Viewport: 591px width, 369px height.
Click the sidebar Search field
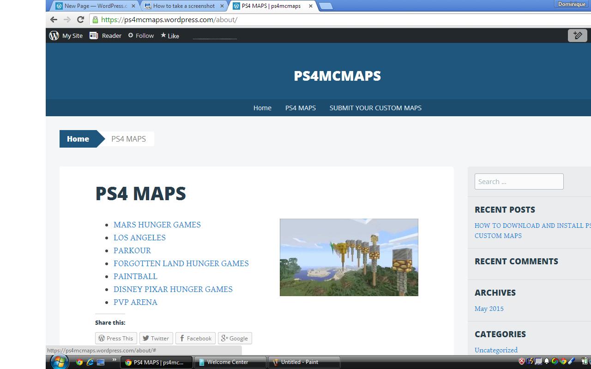[519, 181]
